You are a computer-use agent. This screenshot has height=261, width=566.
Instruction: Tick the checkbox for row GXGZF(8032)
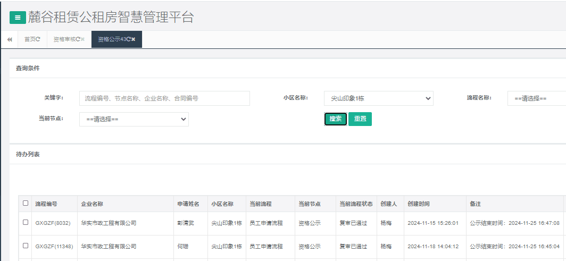(x=26, y=223)
